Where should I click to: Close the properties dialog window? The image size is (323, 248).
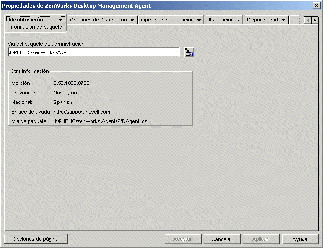coord(316,6)
